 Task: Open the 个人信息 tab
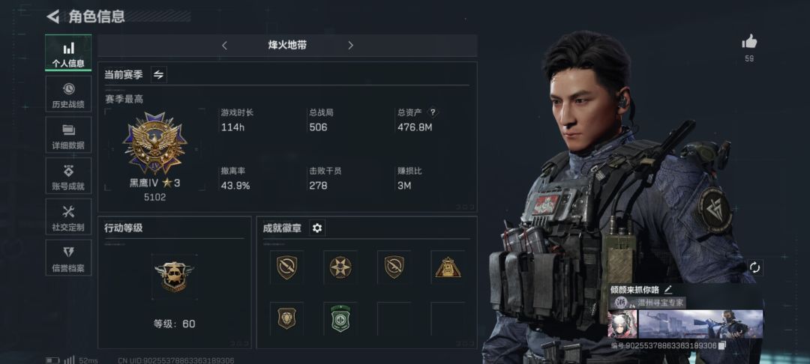tap(68, 52)
